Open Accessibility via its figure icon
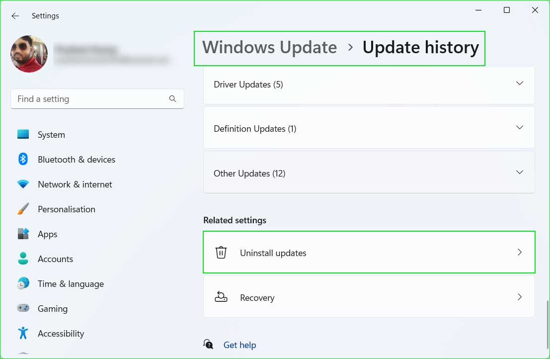Viewport: 550px width, 359px height. click(x=23, y=333)
